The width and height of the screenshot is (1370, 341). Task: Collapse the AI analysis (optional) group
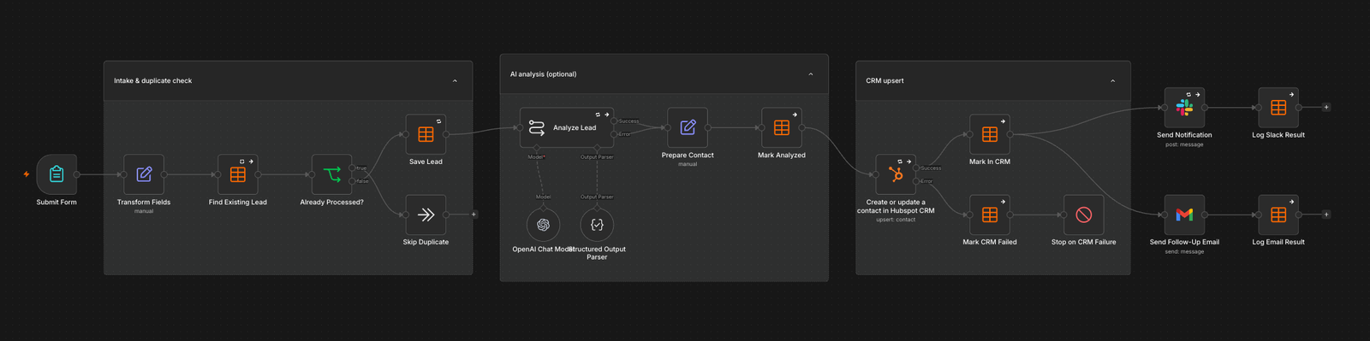click(811, 74)
